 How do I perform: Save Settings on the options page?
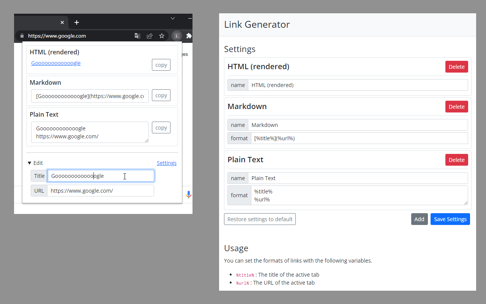pyautogui.click(x=450, y=219)
